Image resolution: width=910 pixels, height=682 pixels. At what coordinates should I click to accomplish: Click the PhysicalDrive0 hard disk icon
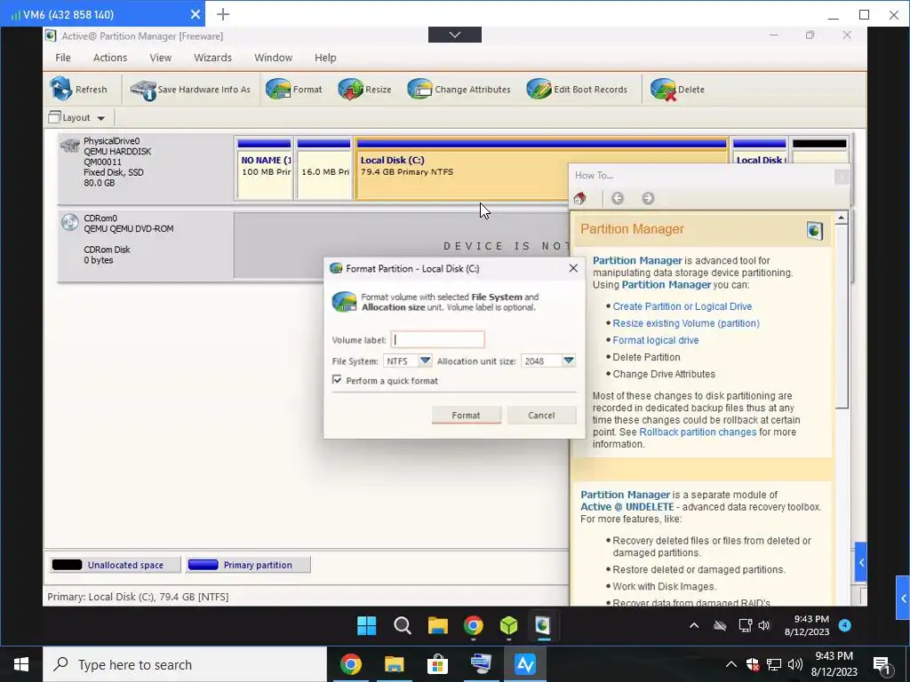pyautogui.click(x=69, y=145)
